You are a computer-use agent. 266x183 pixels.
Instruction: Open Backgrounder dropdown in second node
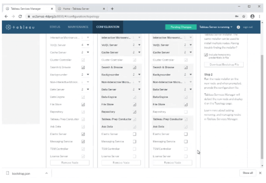coord(137,75)
